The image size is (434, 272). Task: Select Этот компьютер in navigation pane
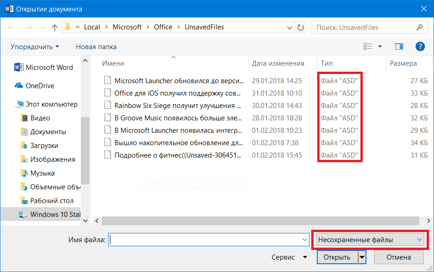pos(46,104)
